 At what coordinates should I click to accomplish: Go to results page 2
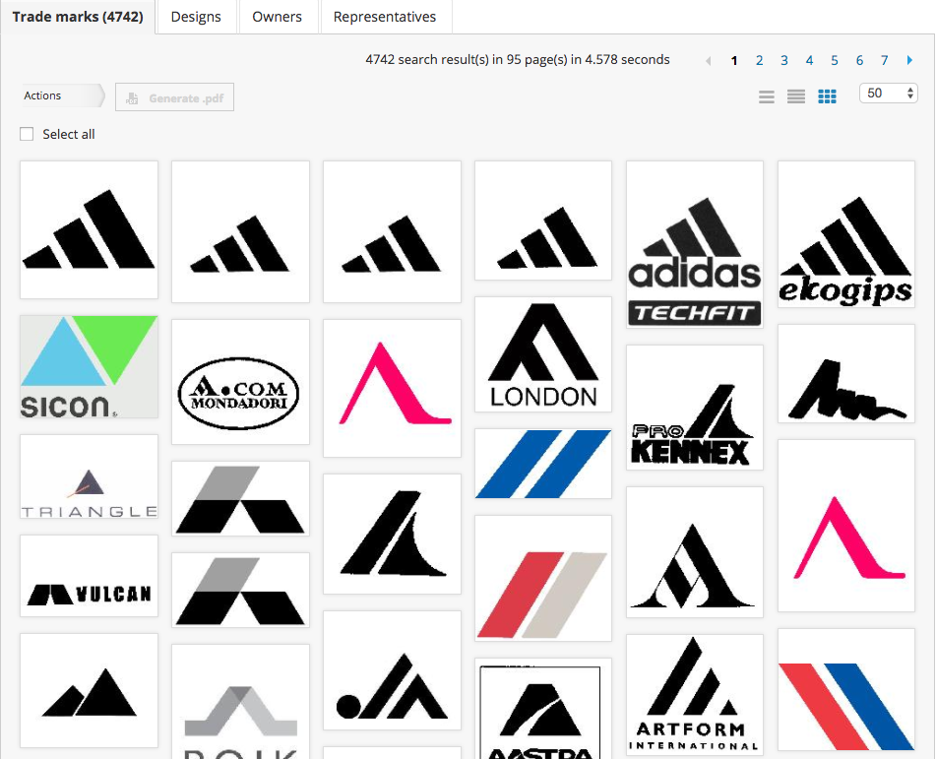point(760,61)
